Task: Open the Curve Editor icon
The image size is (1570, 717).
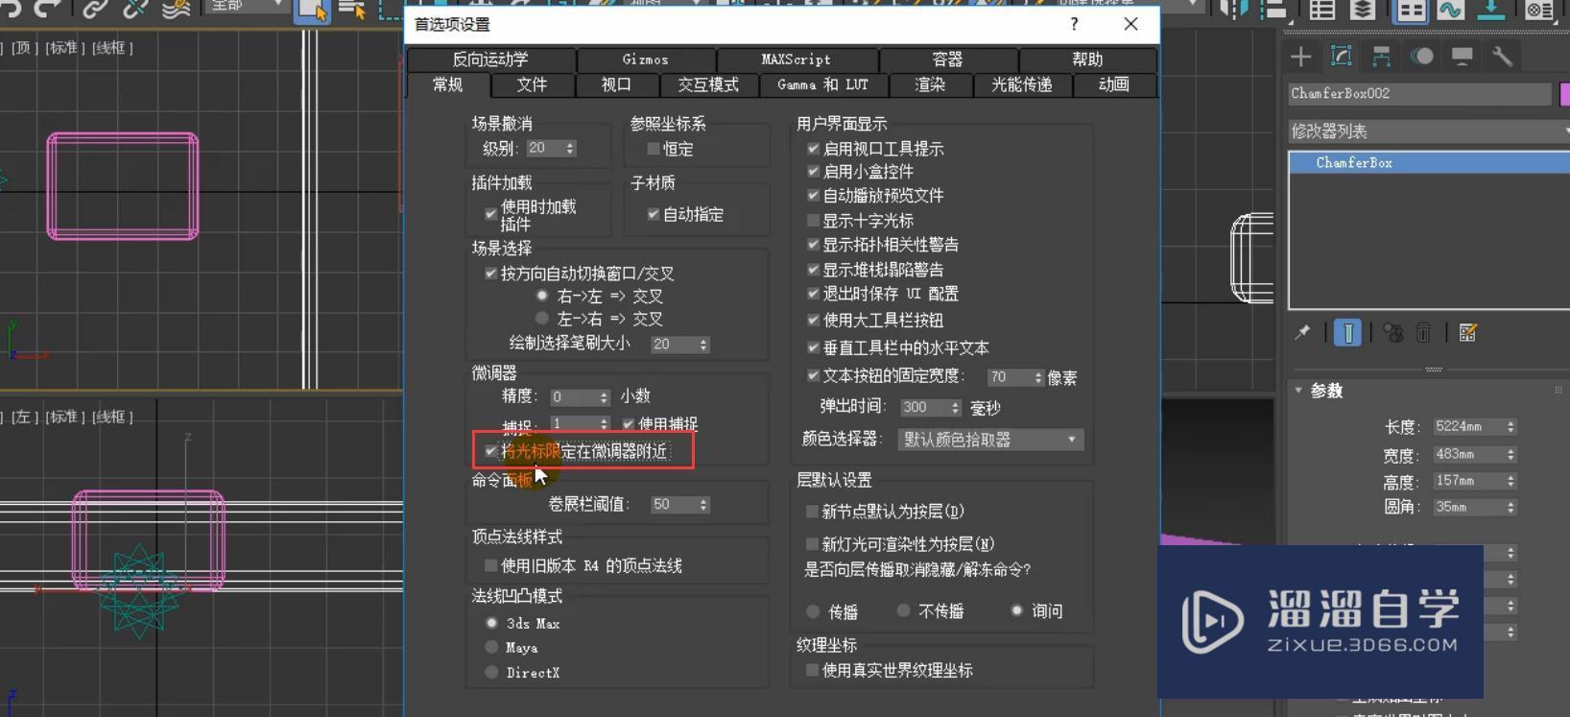Action: tap(1450, 10)
